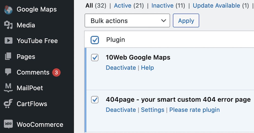The image size is (254, 133).
Task: Click the Pages stacked sheets icon
Action: coord(8,56)
